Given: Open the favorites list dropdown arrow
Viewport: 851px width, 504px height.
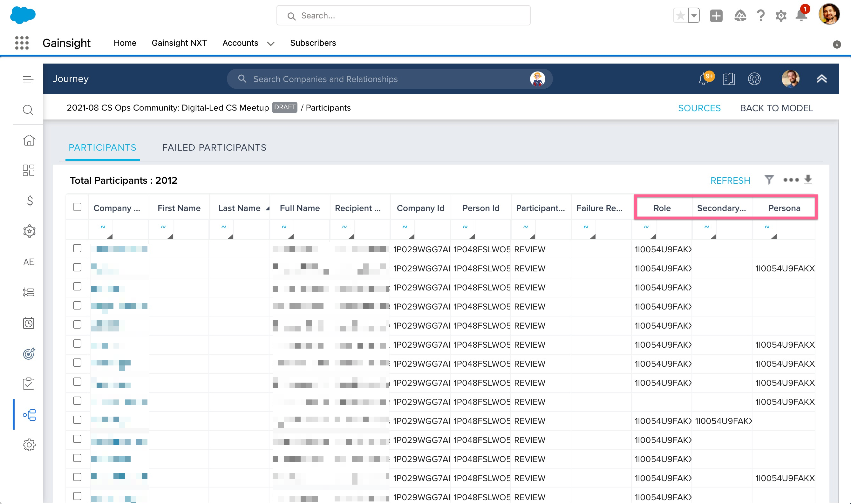Looking at the screenshot, I should click(694, 16).
